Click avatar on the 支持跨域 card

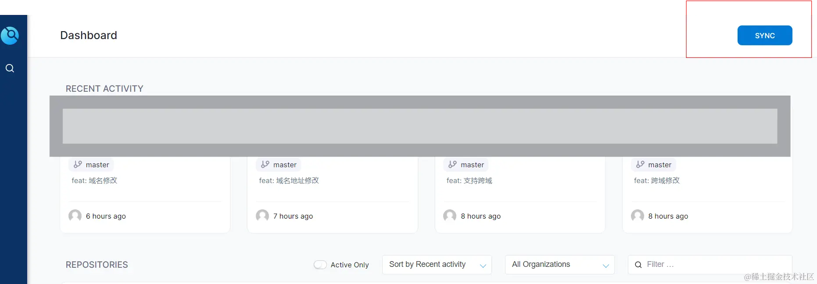click(450, 216)
